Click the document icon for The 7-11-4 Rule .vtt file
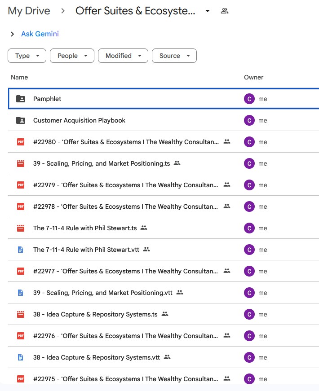Viewport: 319px width, 391px height. (20, 250)
